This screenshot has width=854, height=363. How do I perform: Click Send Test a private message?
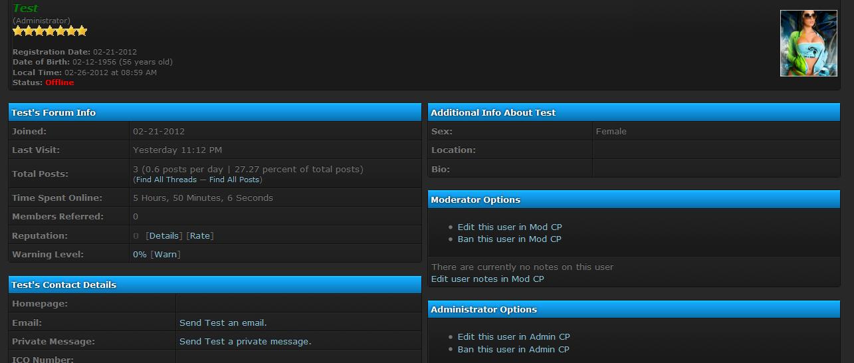(245, 342)
